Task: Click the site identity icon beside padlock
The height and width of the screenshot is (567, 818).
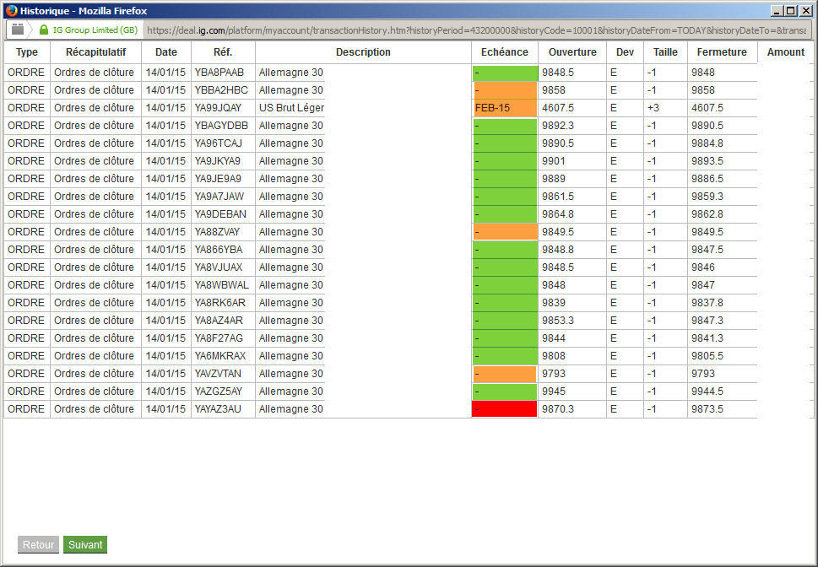Action: [18, 30]
